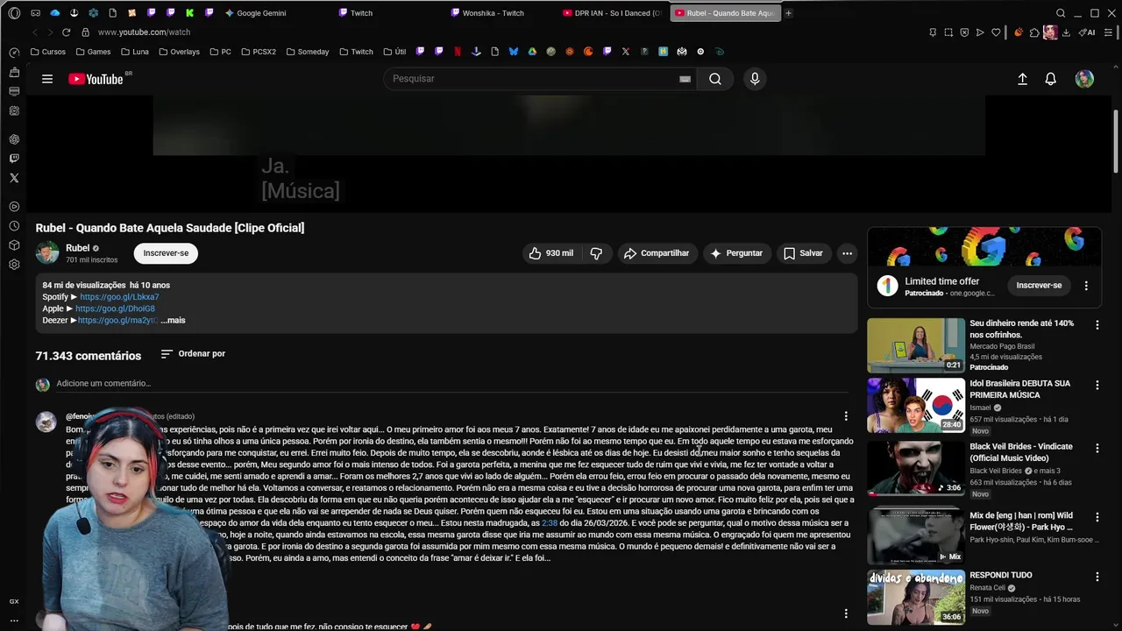This screenshot has width=1122, height=631.
Task: Take a snapshot with the browser capture icon
Action: pos(948,32)
